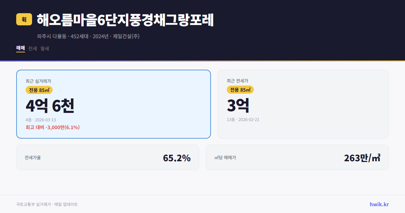Click the apartment title 해오름마을6단지풍경채그랑포레
This screenshot has width=405, height=213.
coord(125,20)
